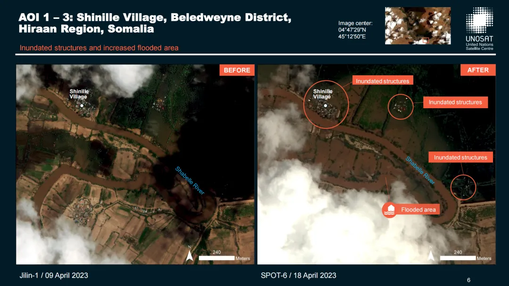Click 'Meters' text in AFTER image
This screenshot has width=509, height=286.
pyautogui.click(x=484, y=258)
